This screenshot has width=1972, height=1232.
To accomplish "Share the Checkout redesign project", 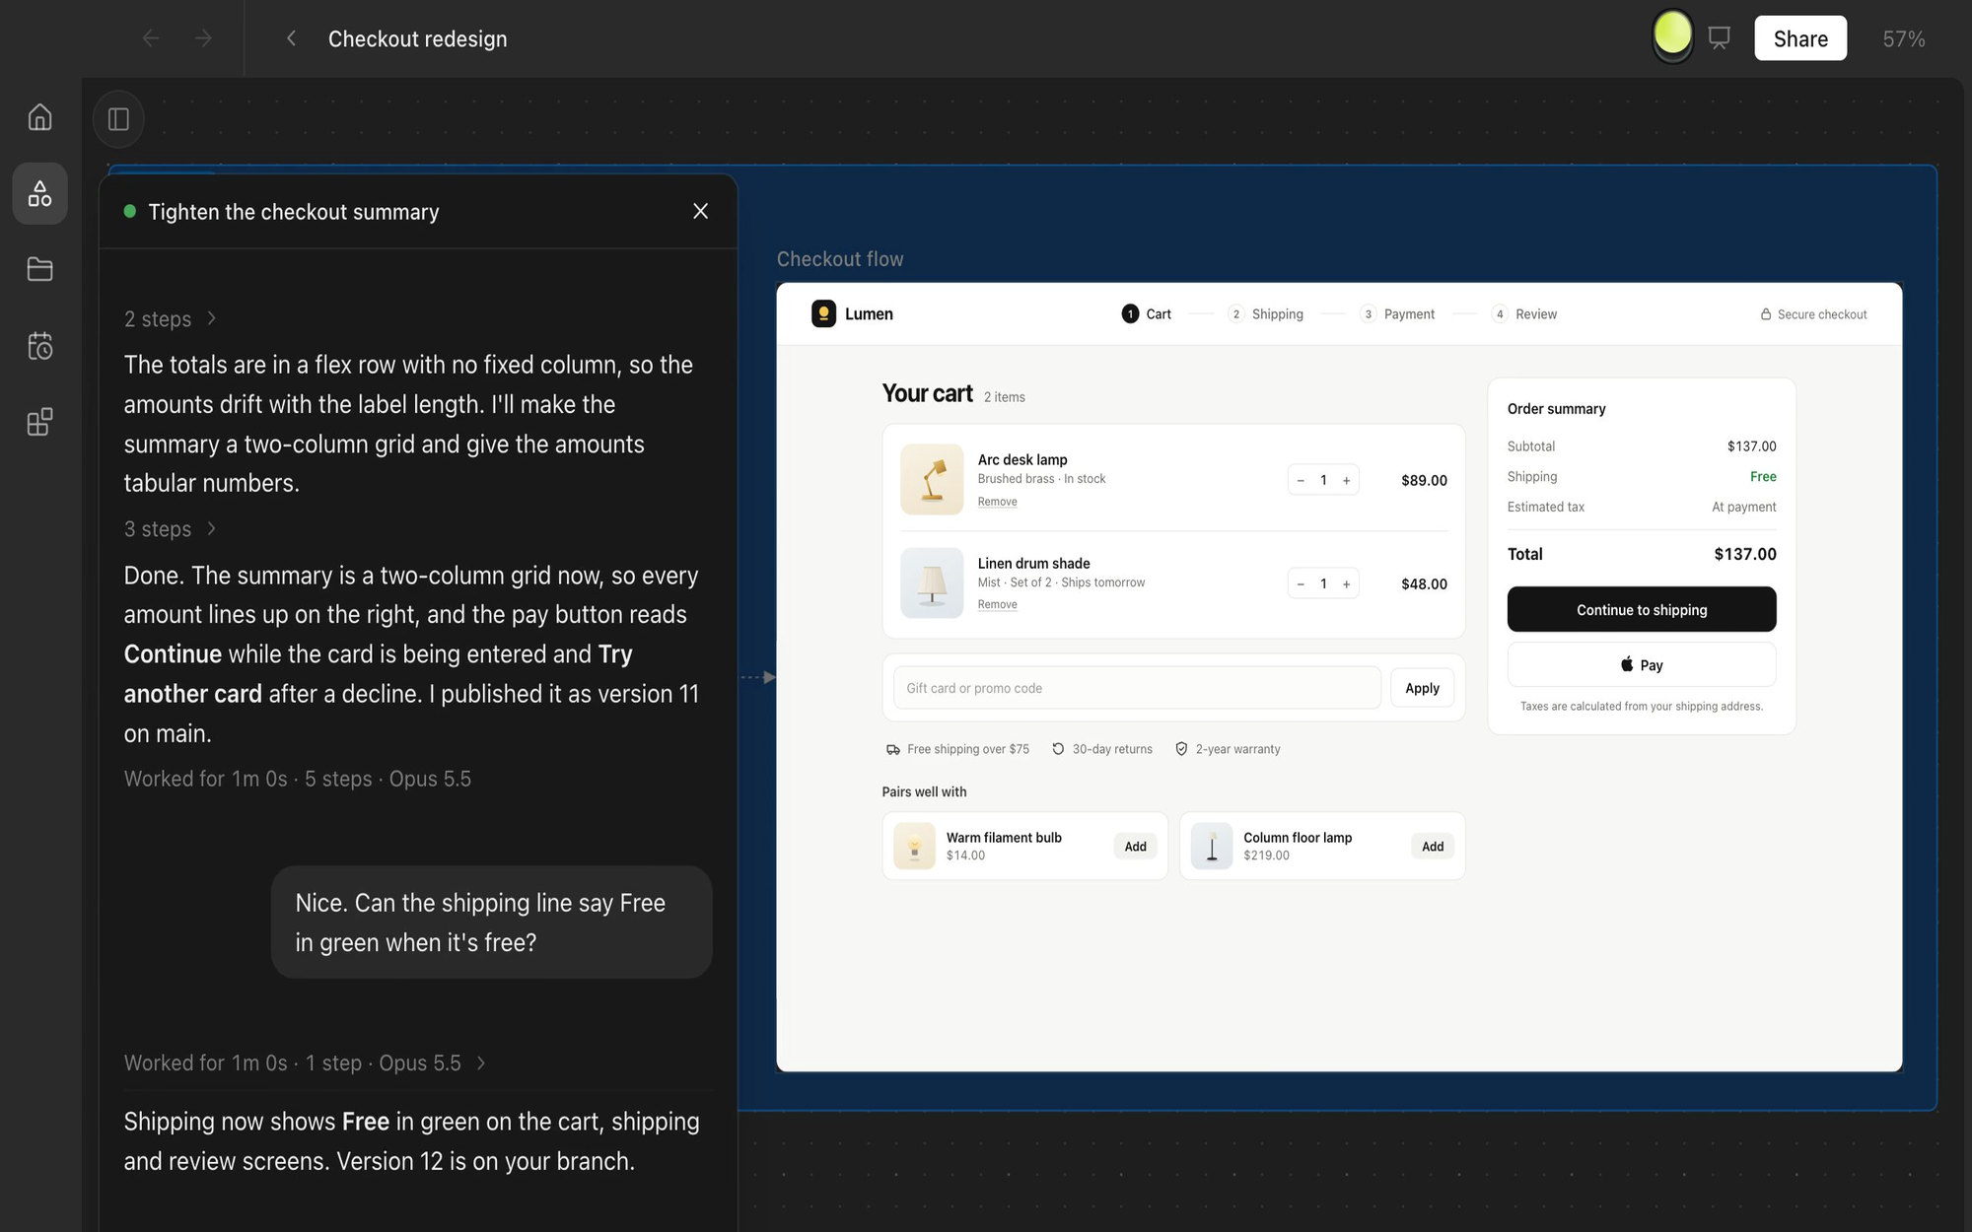I will click(1800, 38).
